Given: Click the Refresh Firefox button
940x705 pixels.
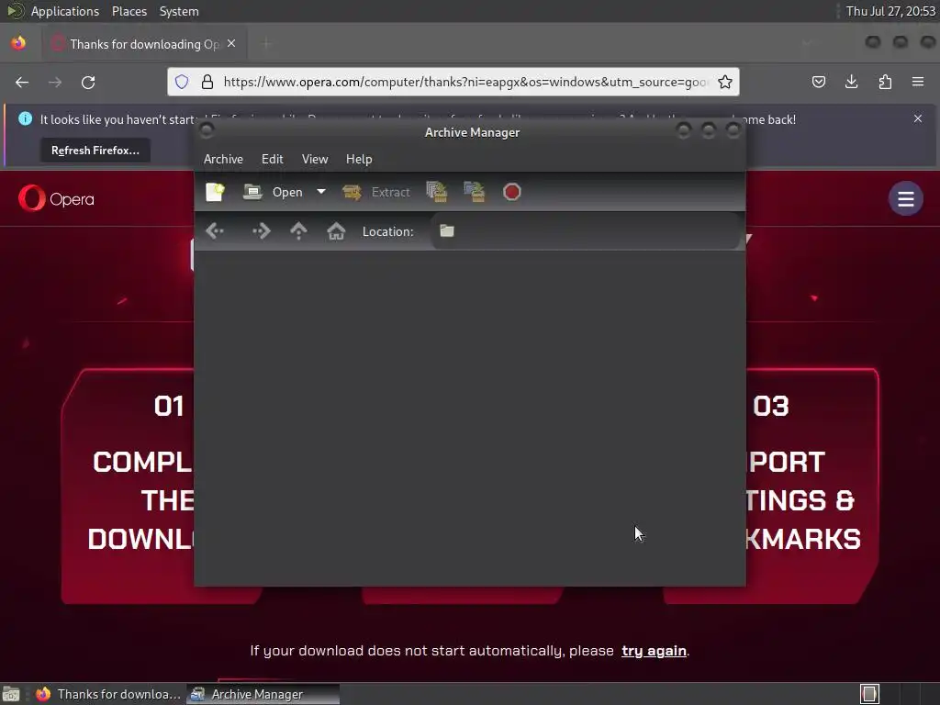Looking at the screenshot, I should click(95, 151).
